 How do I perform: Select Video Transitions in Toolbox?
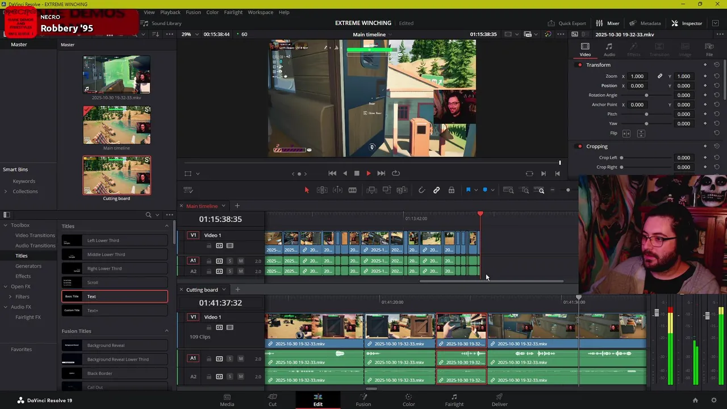(x=35, y=235)
